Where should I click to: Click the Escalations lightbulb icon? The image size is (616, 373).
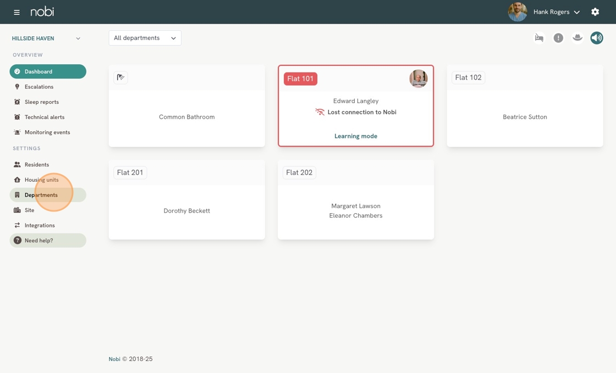17,87
